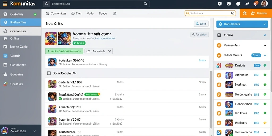The height and width of the screenshot is (136, 272).
Task: Expand the Monorerde dropdown
Action: [x=99, y=51]
